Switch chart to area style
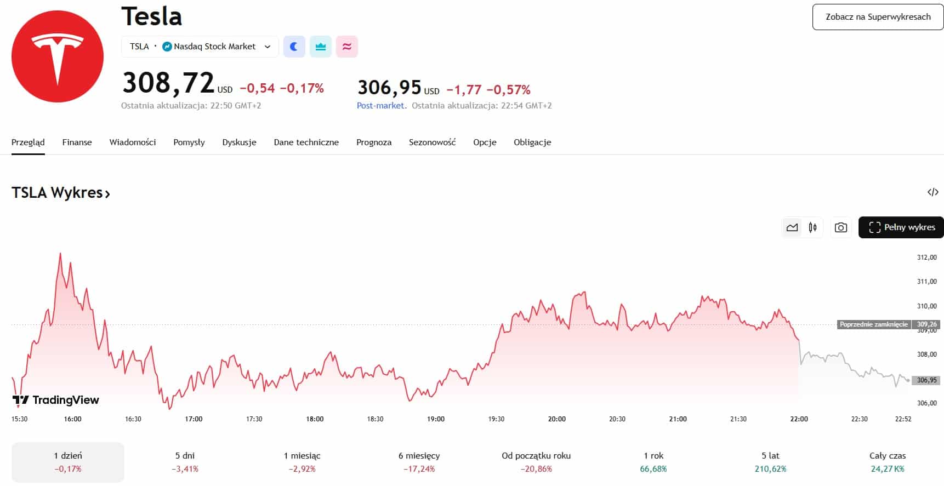 click(x=792, y=227)
